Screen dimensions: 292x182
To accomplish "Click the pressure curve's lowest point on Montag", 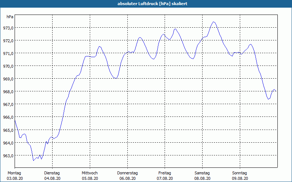I will 34,161.
